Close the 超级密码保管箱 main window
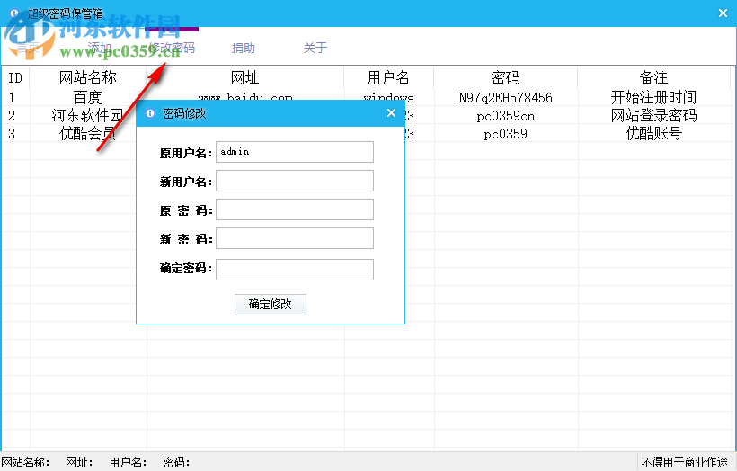Screen dimensions: 737x471 point(723,13)
